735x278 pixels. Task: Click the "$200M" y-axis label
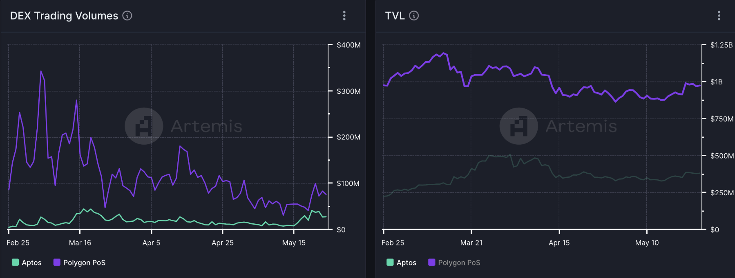point(349,137)
